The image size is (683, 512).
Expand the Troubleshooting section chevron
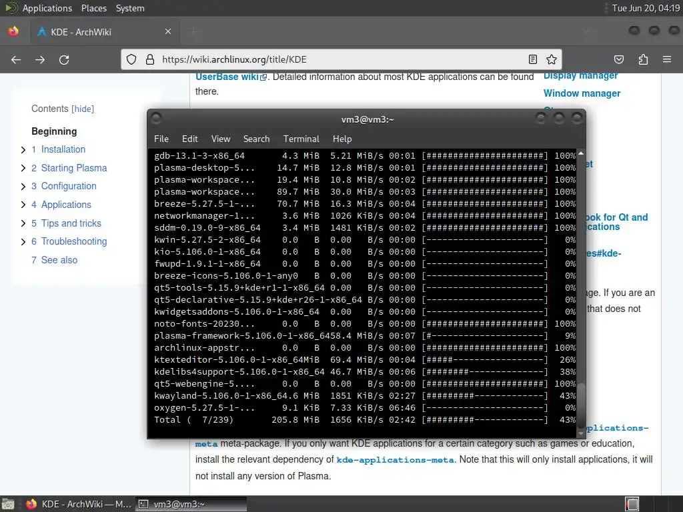coord(23,241)
